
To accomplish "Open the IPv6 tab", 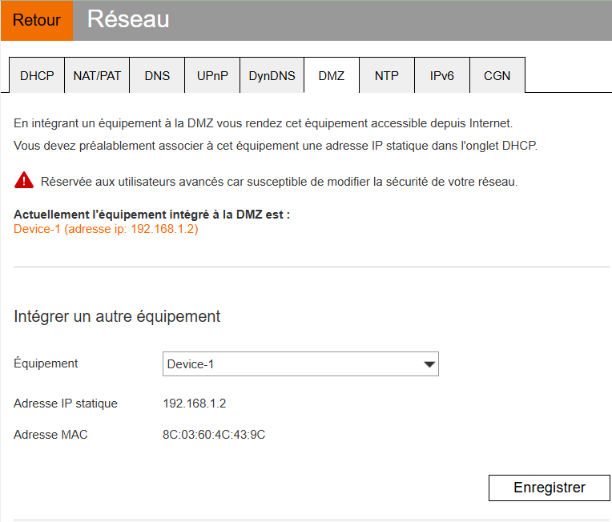I will (x=442, y=76).
